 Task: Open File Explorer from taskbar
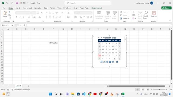click(73, 94)
